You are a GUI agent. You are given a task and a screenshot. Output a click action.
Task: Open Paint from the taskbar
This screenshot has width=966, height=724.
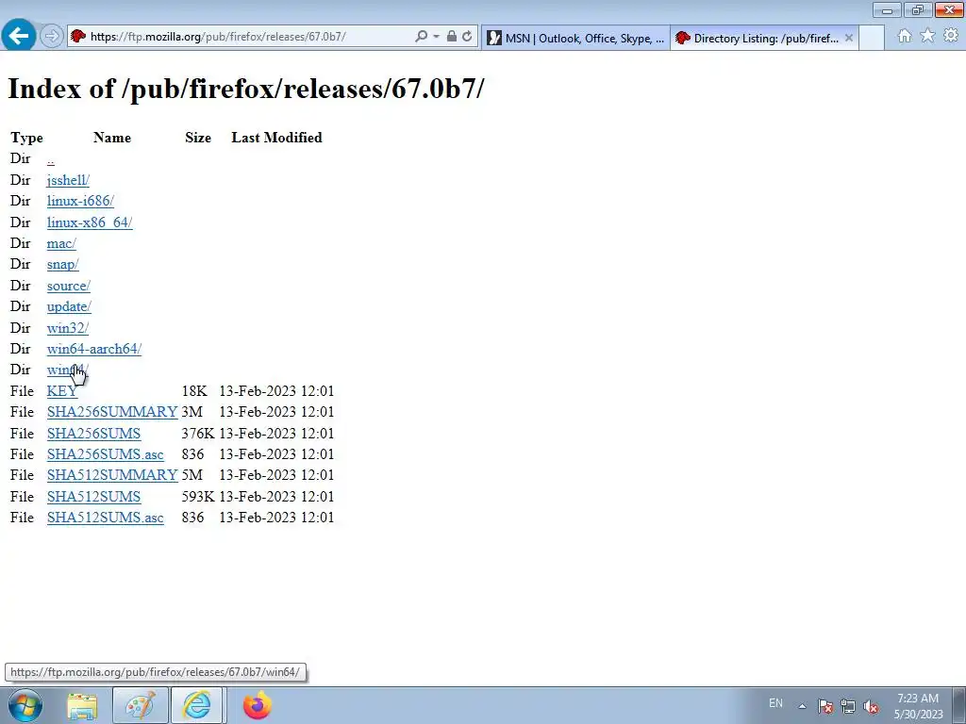[x=140, y=706]
